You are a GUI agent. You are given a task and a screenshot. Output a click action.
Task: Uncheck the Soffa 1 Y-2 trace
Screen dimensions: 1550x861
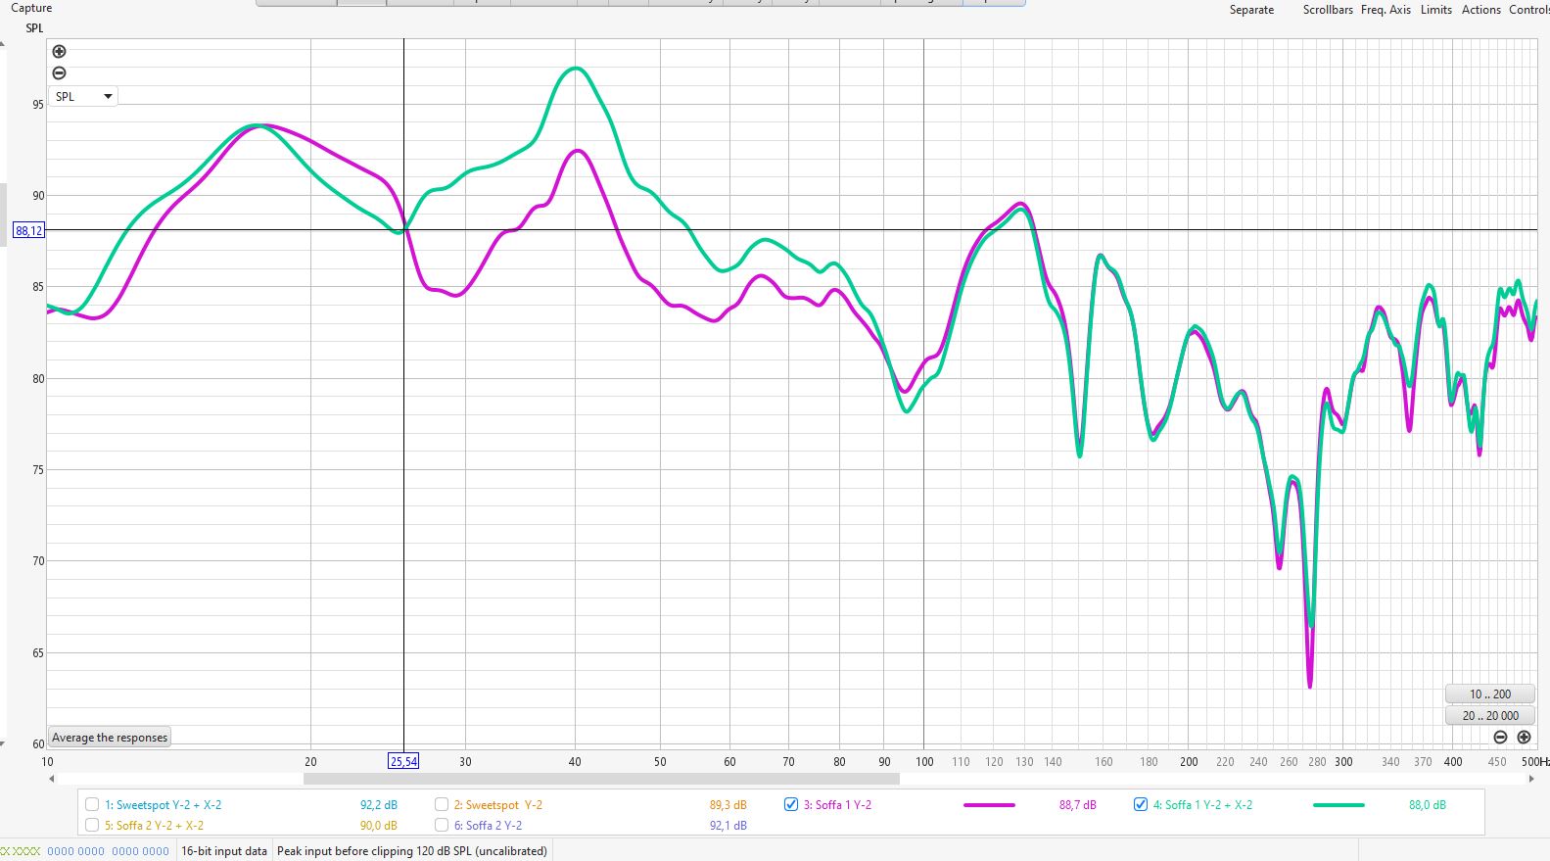tap(791, 805)
